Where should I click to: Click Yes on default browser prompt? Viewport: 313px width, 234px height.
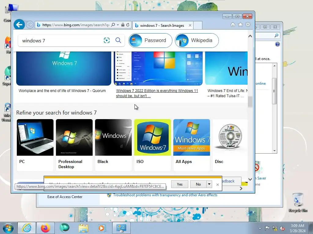[180, 184]
